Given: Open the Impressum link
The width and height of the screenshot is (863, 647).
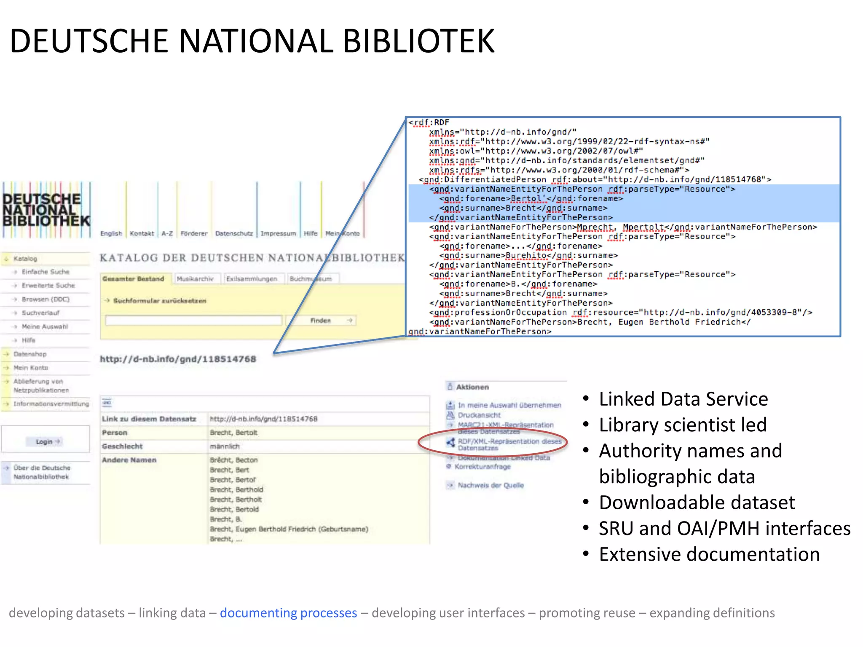Looking at the screenshot, I should tap(278, 233).
